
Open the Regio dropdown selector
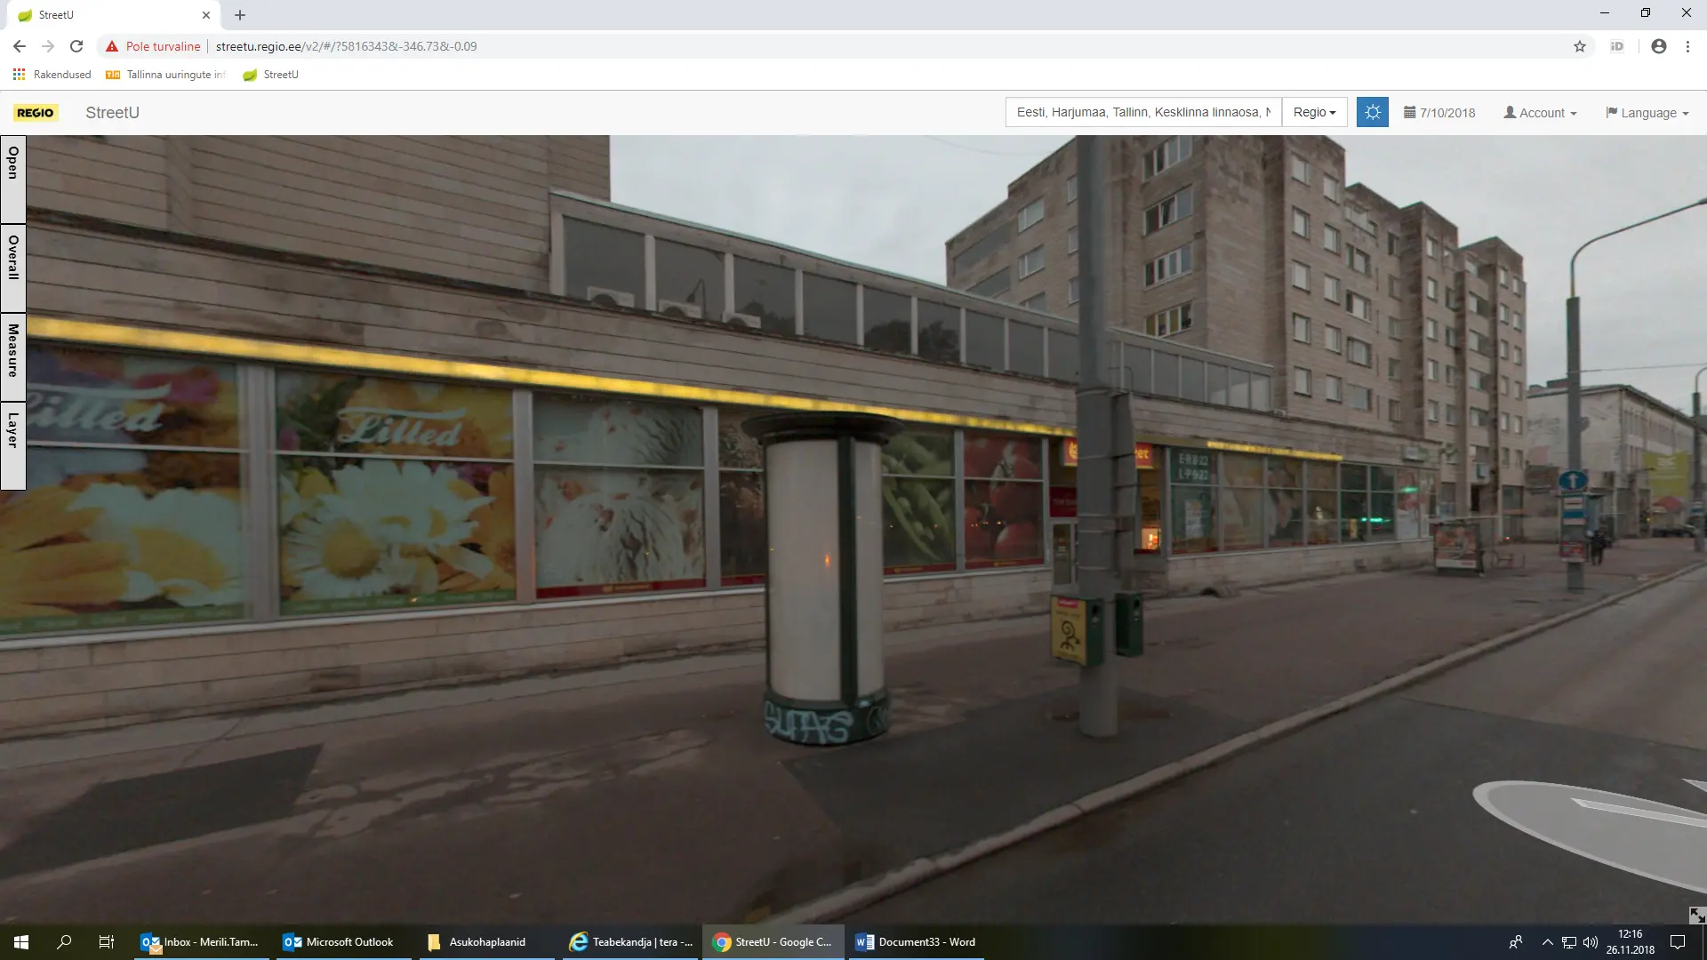tap(1314, 112)
